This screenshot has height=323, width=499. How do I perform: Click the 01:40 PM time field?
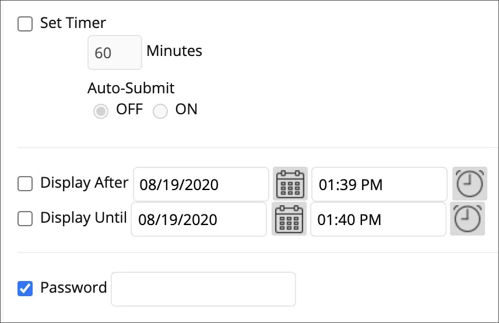pos(378,219)
